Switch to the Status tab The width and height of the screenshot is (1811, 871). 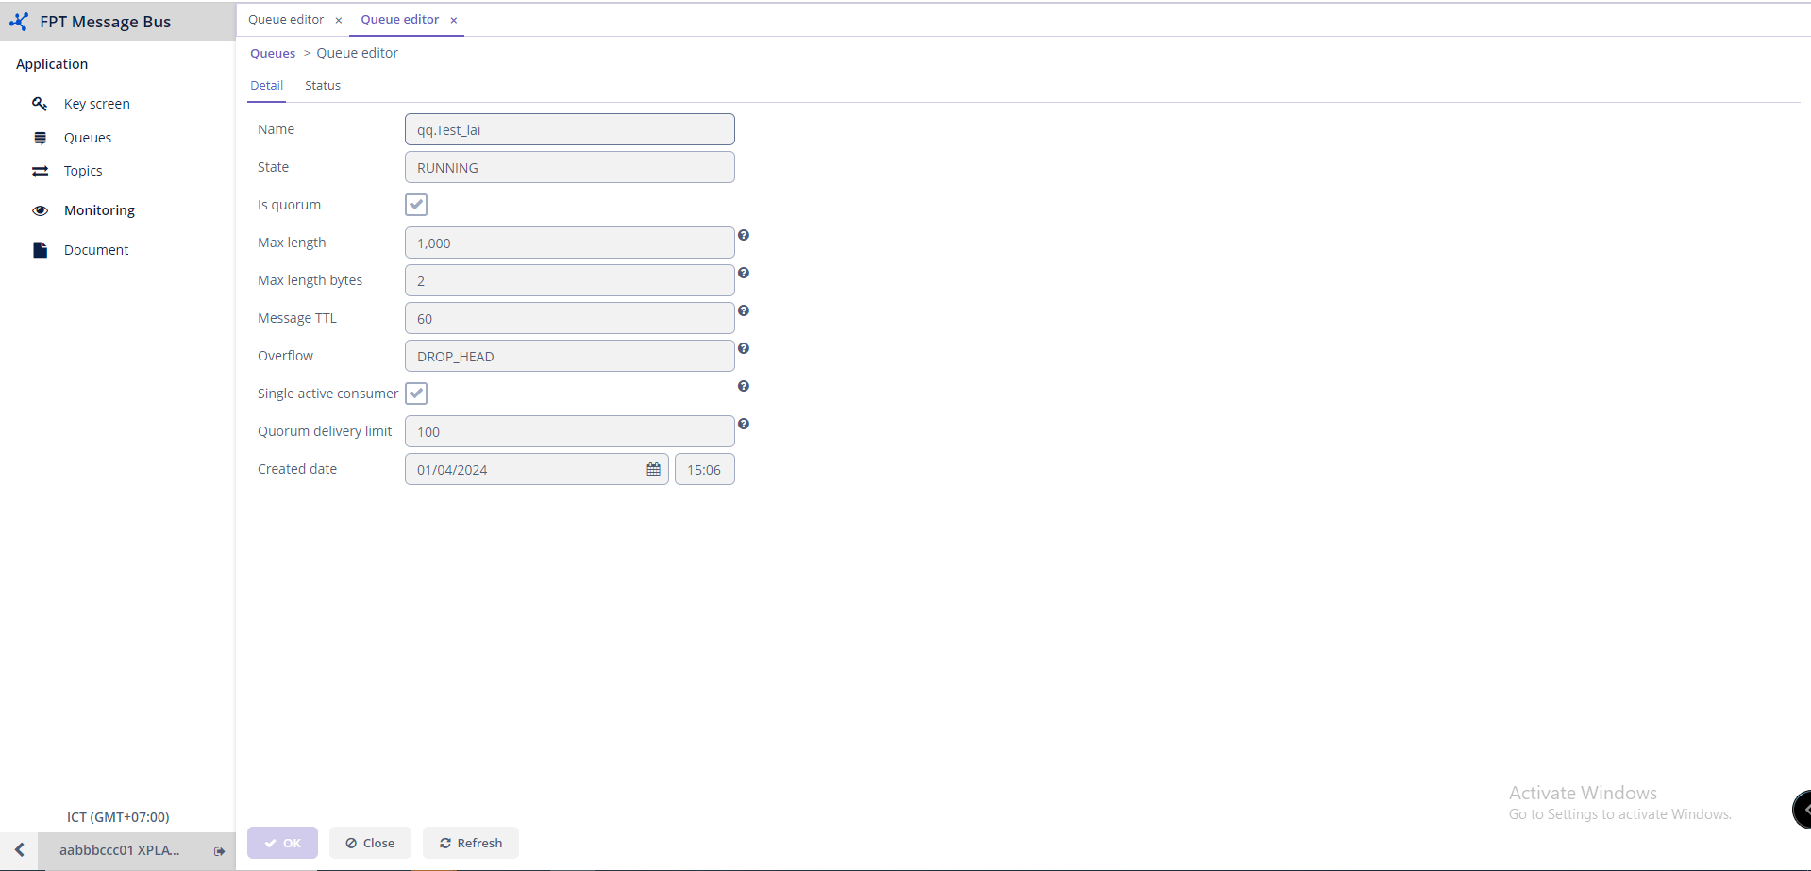323,86
